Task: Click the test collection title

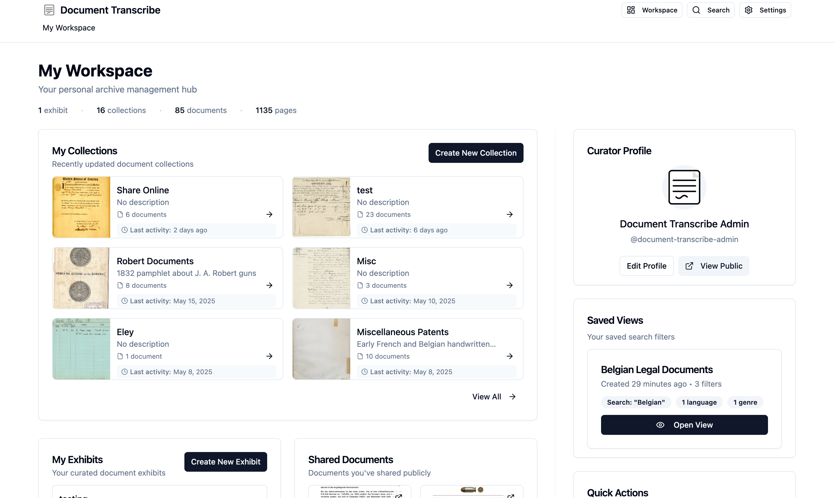Action: tap(365, 190)
